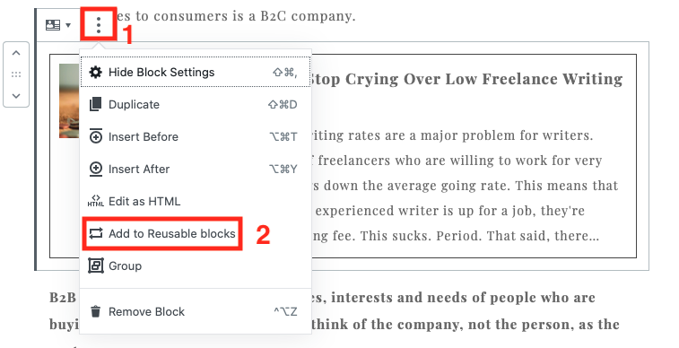Choose Duplicate from the menu
The image size is (679, 348).
[196, 104]
